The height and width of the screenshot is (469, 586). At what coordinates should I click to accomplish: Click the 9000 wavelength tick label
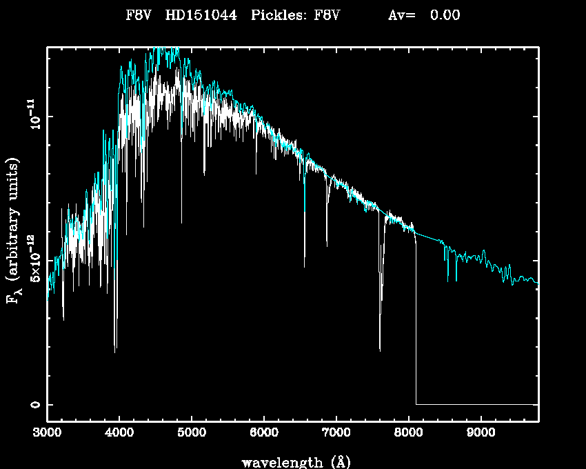pos(481,433)
